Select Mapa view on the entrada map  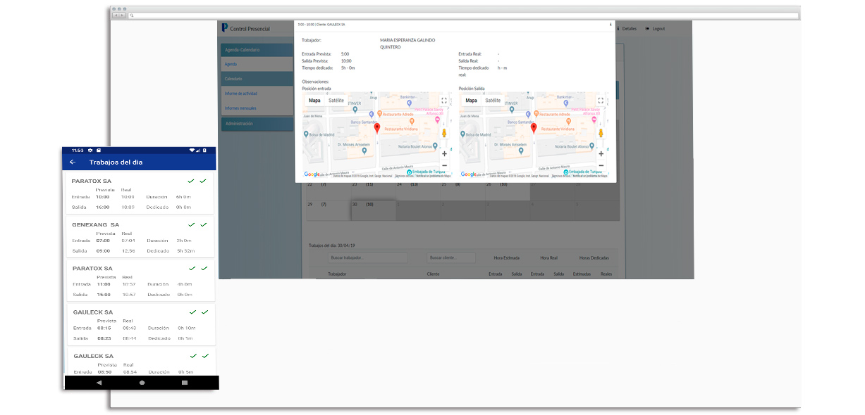[314, 101]
